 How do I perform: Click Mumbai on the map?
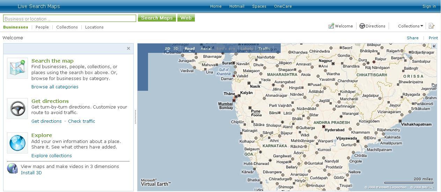tap(225, 104)
